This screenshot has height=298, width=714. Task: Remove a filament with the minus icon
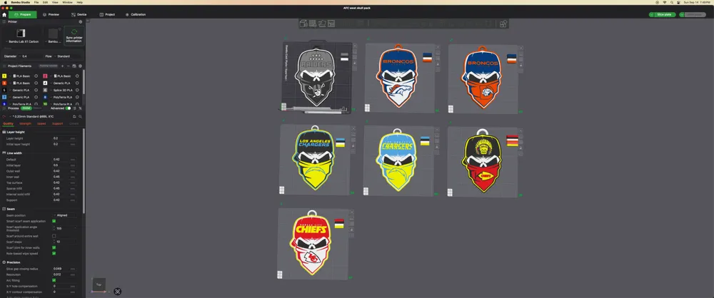point(69,66)
